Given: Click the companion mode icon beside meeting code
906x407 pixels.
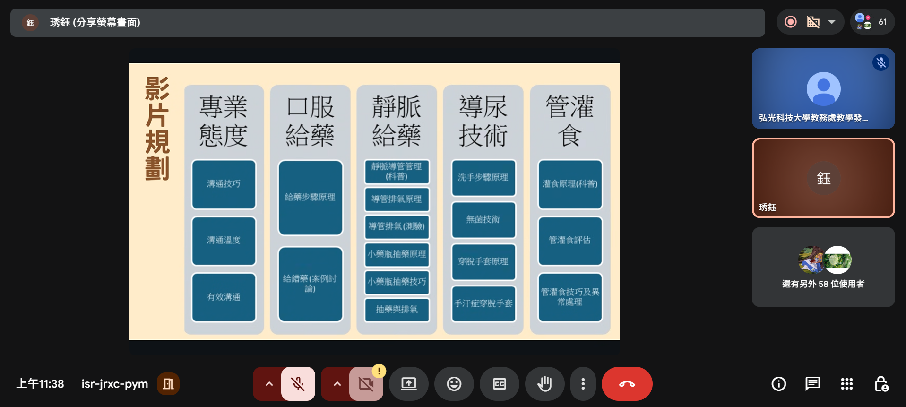Looking at the screenshot, I should tap(168, 384).
